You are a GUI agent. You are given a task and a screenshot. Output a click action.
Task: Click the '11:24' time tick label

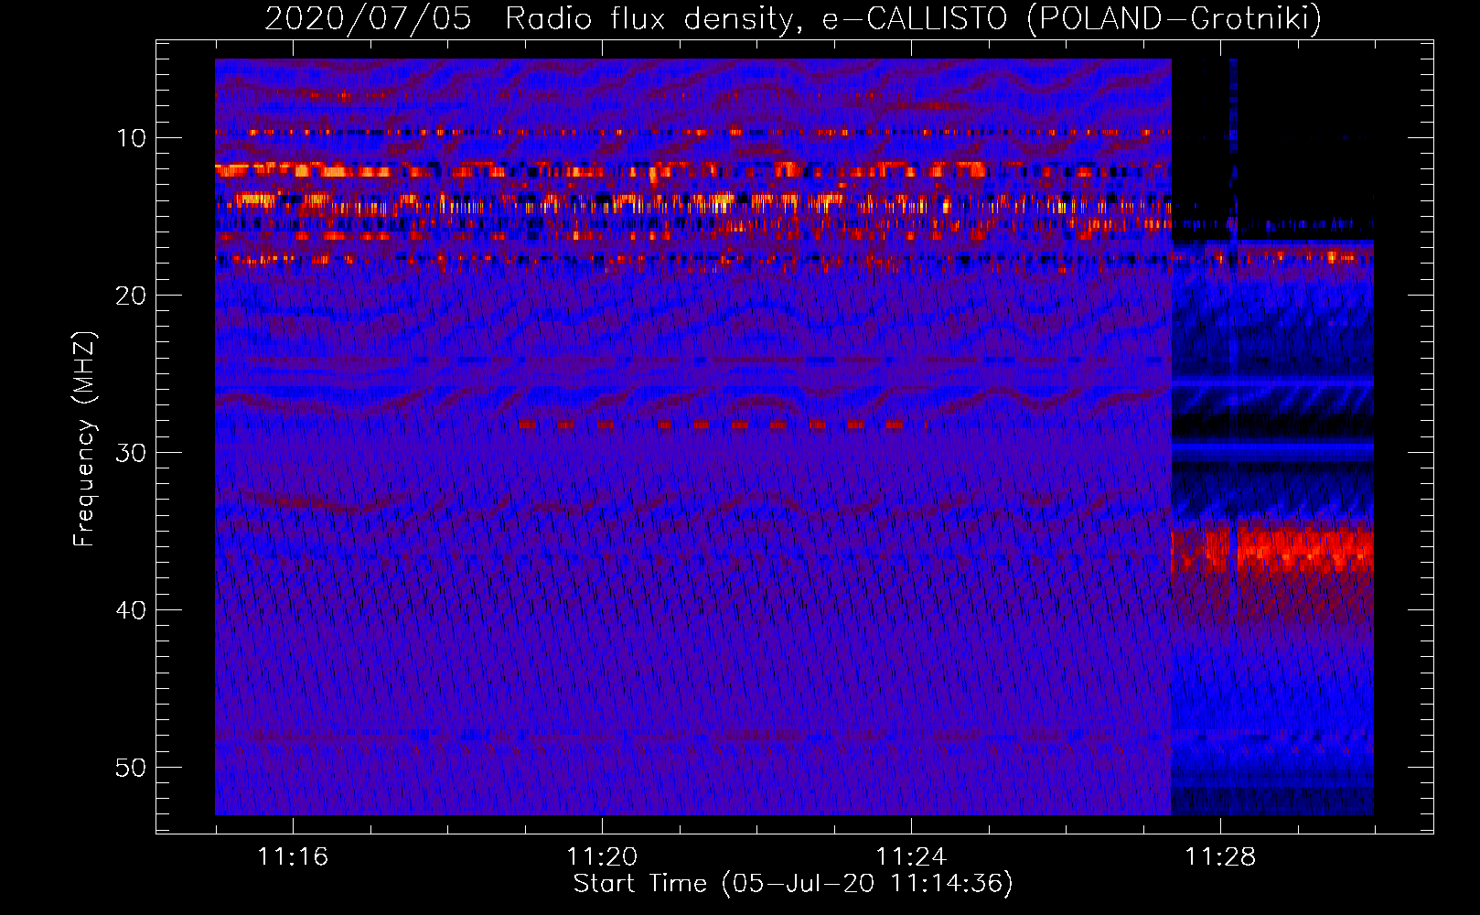(x=911, y=856)
